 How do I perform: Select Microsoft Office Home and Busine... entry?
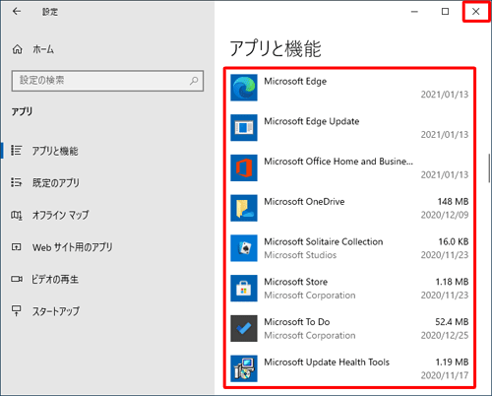tap(338, 162)
